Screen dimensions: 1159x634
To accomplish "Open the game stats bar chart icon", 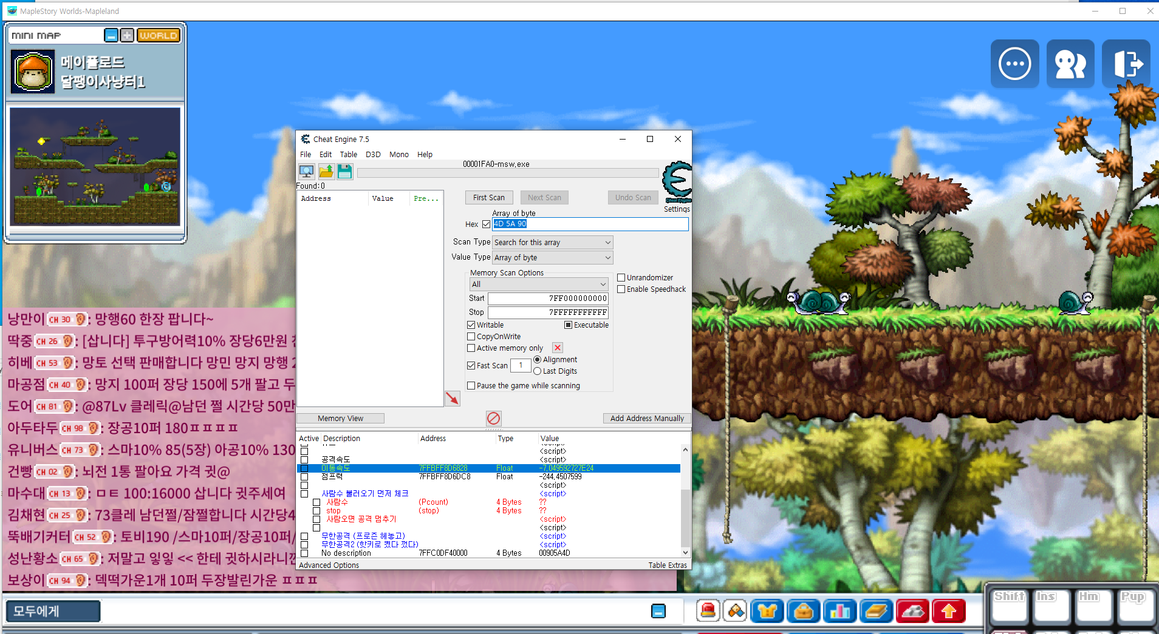I will [x=839, y=611].
